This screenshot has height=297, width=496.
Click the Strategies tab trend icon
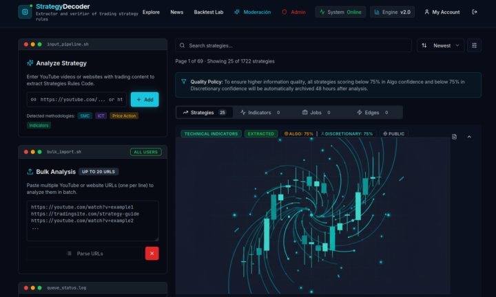[x=185, y=112]
